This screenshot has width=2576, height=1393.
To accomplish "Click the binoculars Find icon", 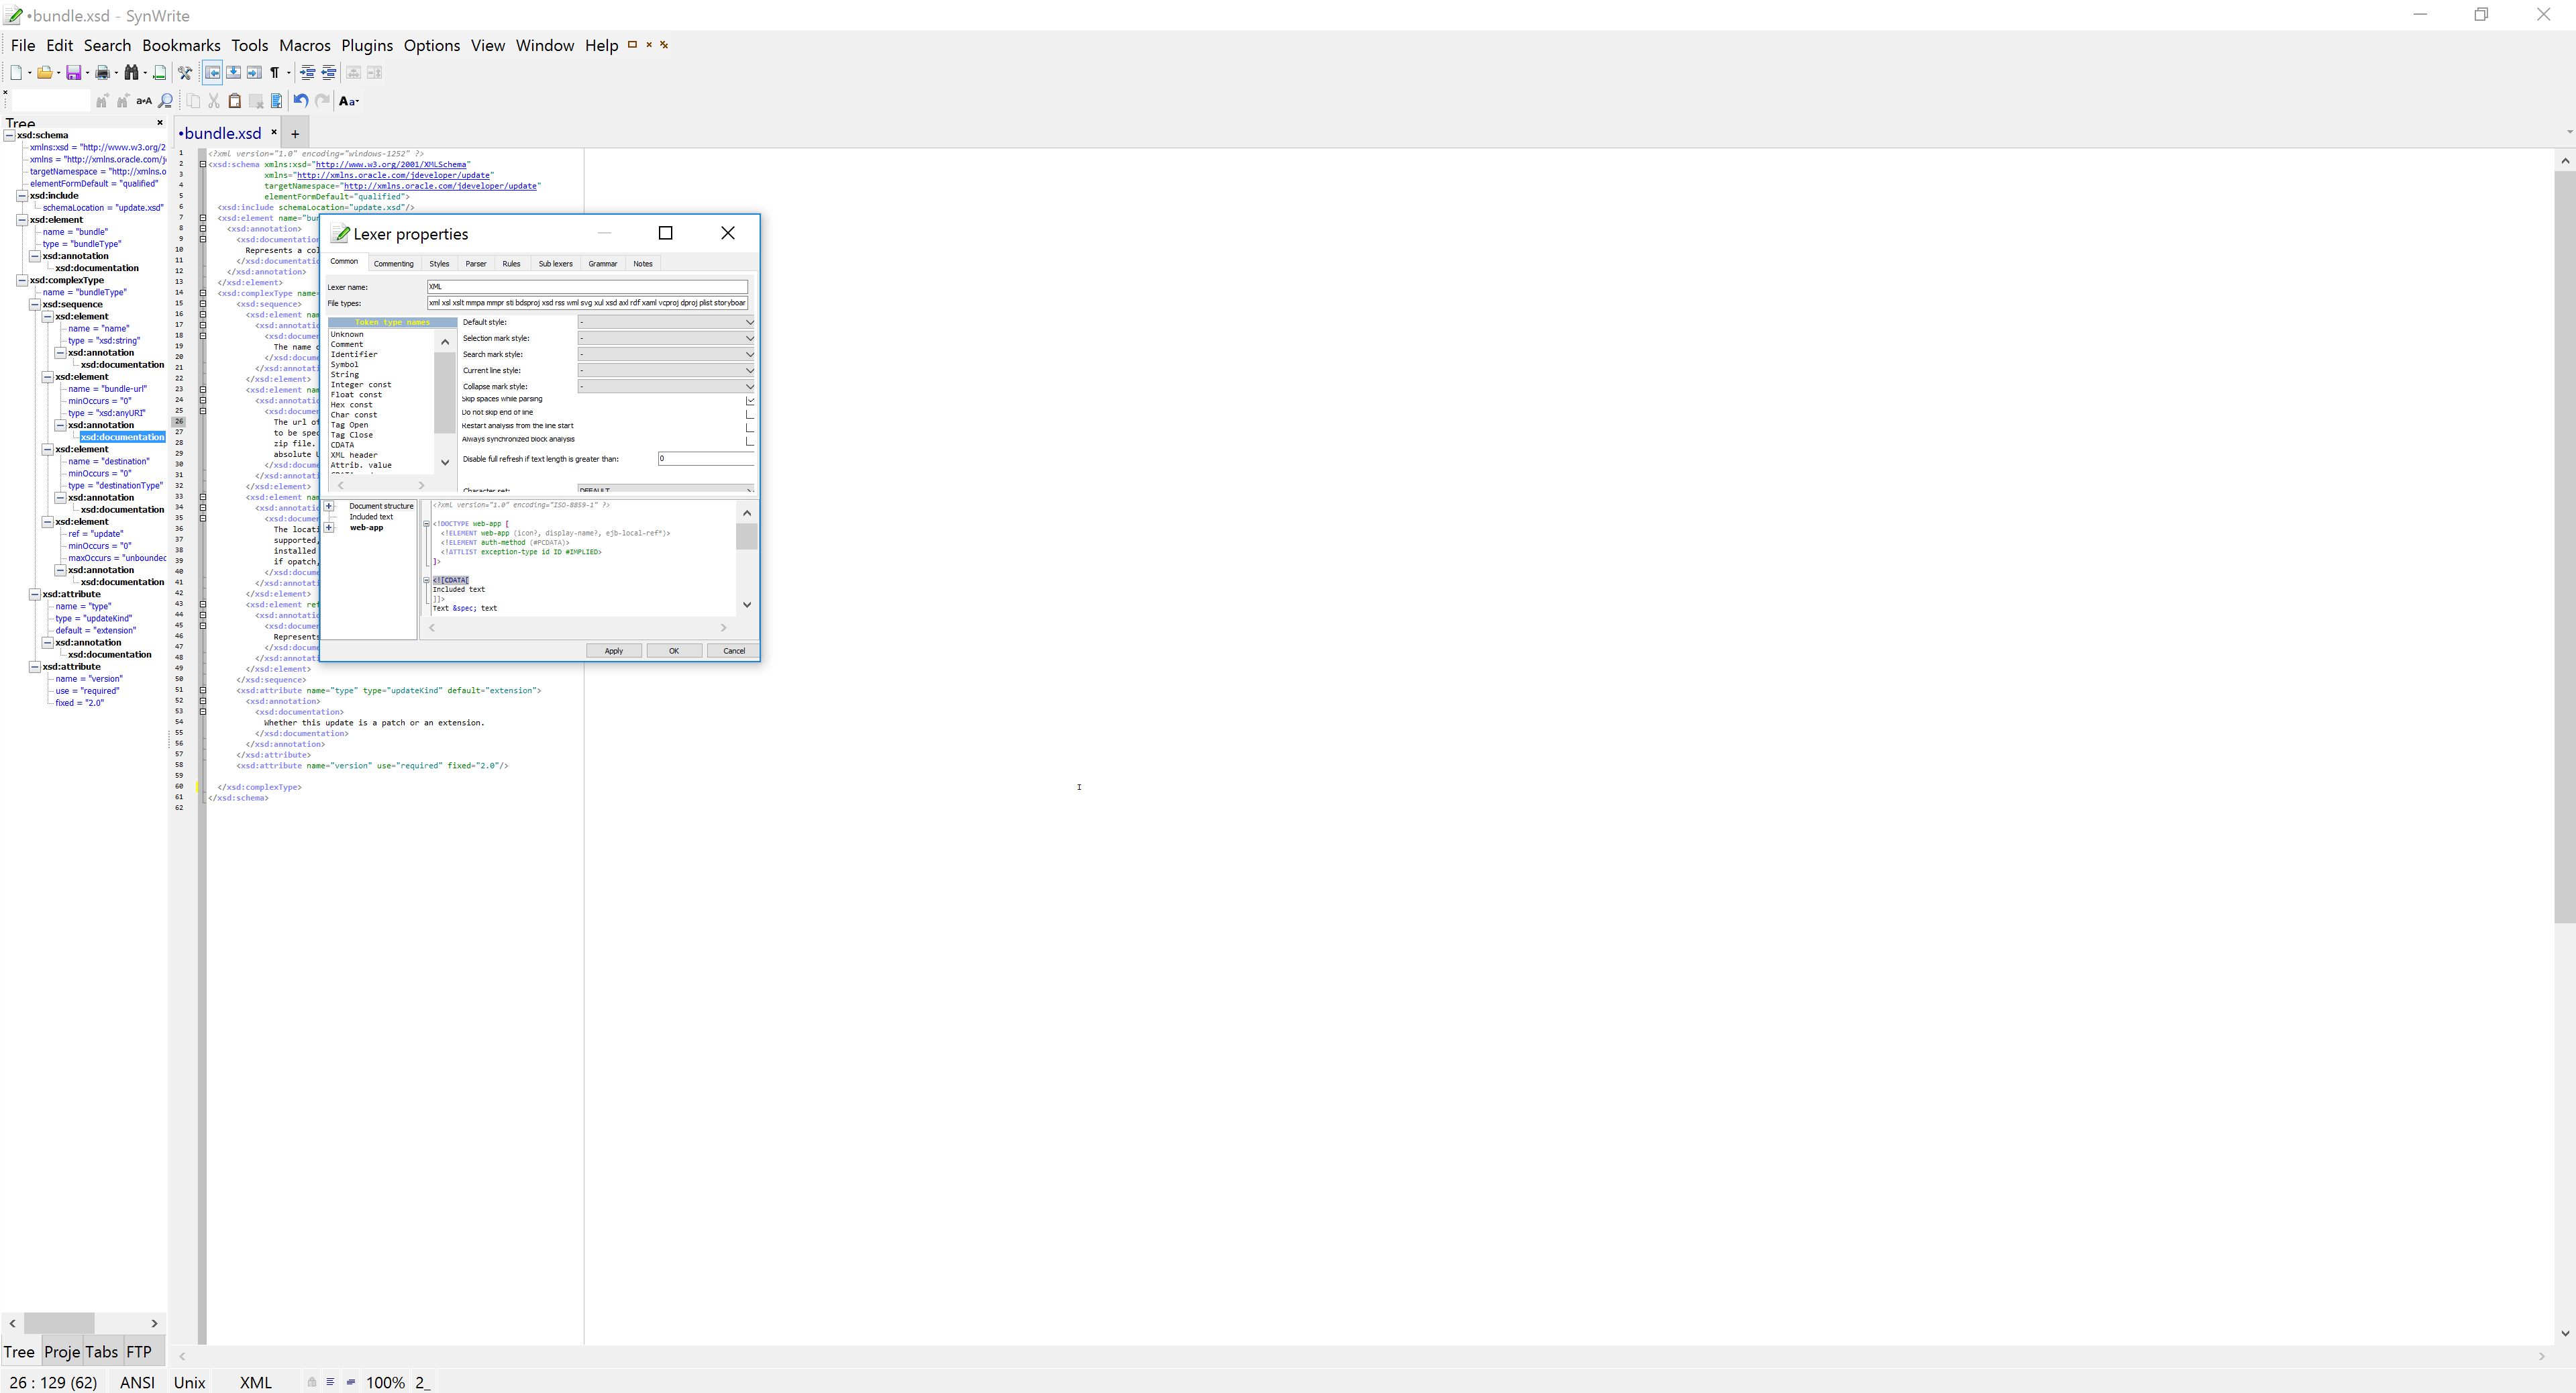I will coord(131,73).
